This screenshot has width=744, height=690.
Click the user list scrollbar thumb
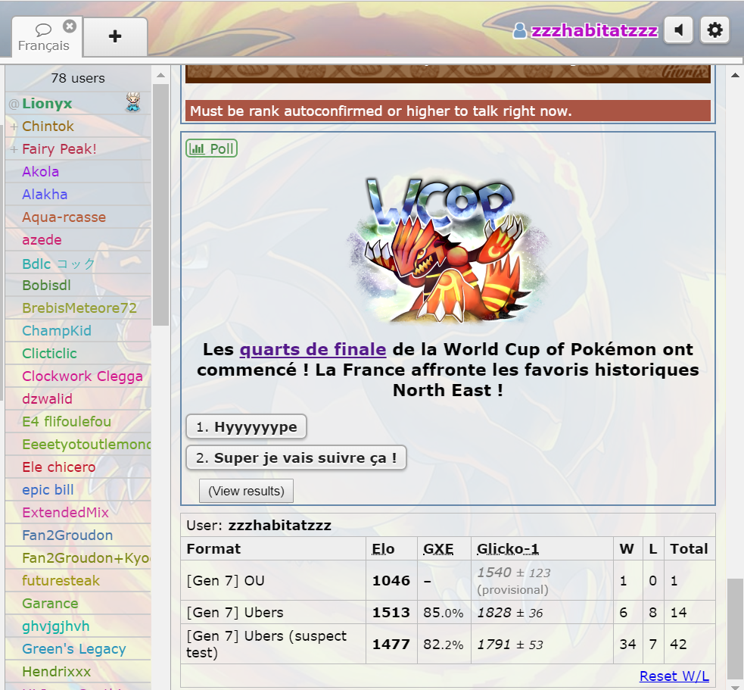click(161, 205)
